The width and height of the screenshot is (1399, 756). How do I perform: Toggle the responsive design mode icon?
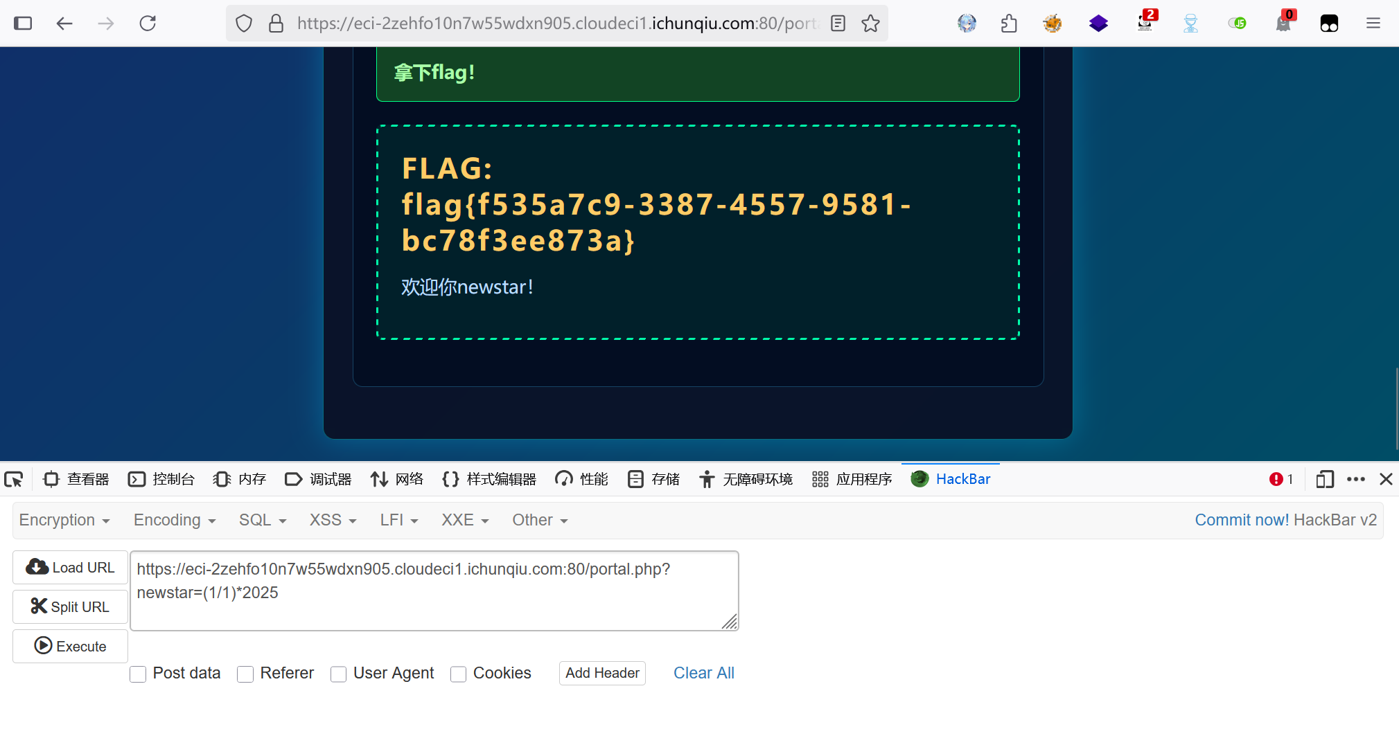tap(1324, 479)
